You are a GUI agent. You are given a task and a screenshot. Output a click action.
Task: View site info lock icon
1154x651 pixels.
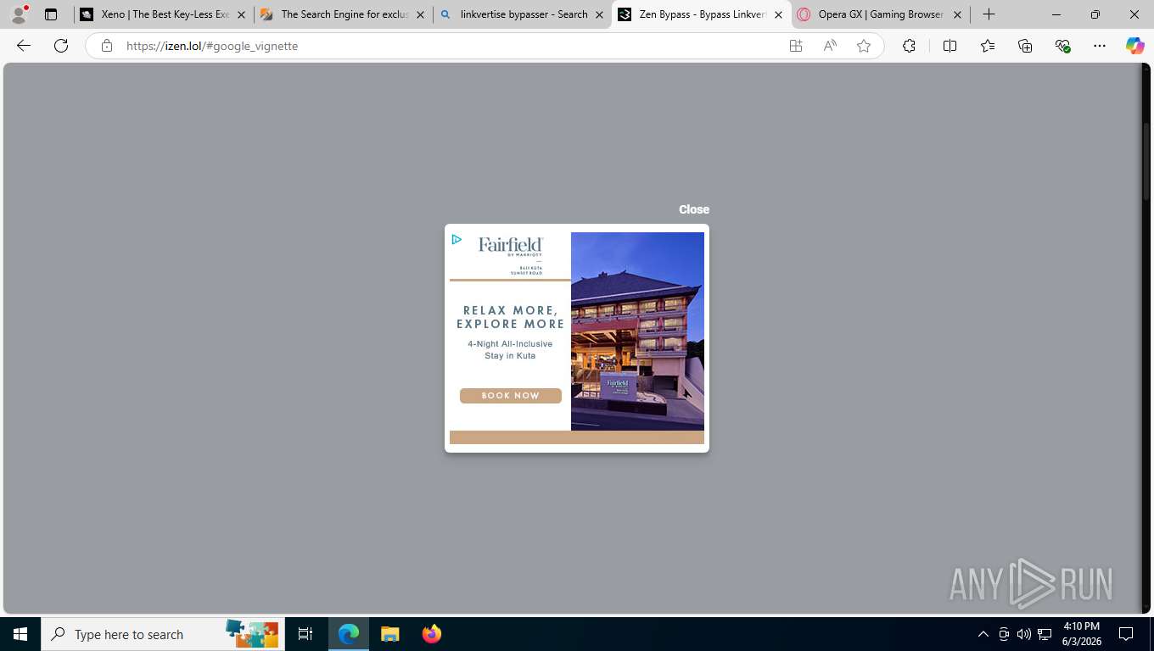coord(107,46)
